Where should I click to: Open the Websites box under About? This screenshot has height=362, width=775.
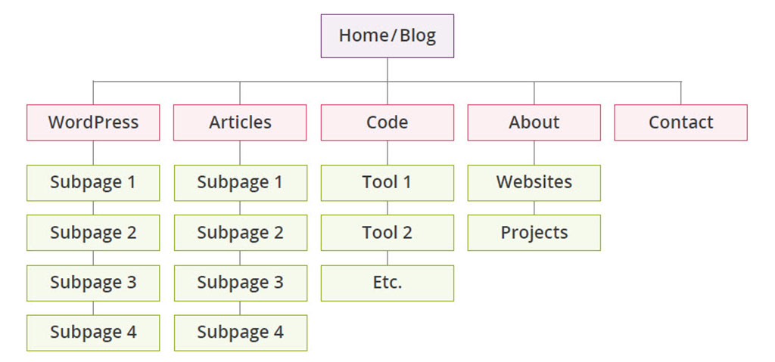click(534, 183)
